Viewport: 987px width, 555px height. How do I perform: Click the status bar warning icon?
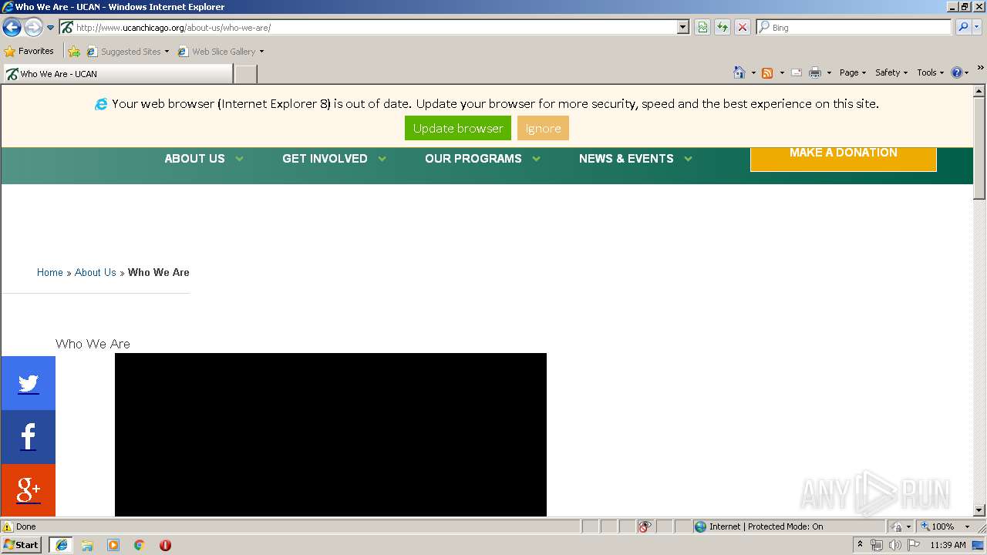point(8,526)
